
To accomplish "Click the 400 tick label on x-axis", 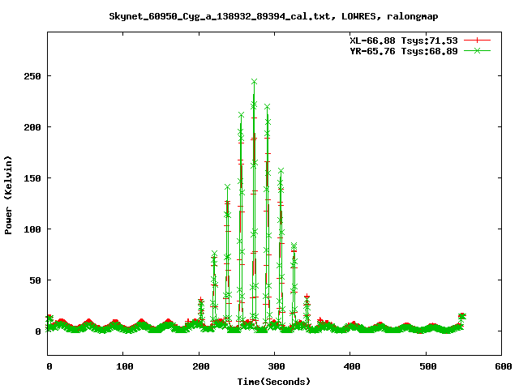I will (x=351, y=366).
